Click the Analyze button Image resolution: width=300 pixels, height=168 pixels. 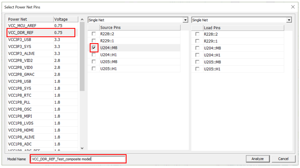257,159
